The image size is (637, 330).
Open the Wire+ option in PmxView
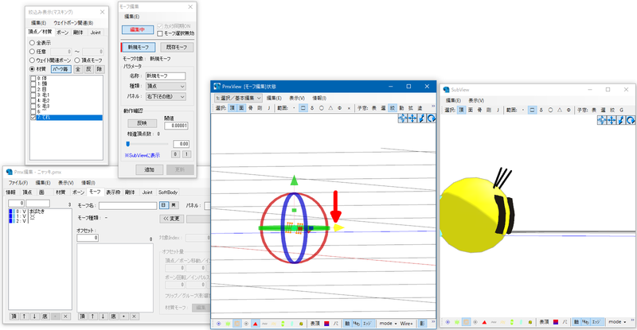point(407,324)
